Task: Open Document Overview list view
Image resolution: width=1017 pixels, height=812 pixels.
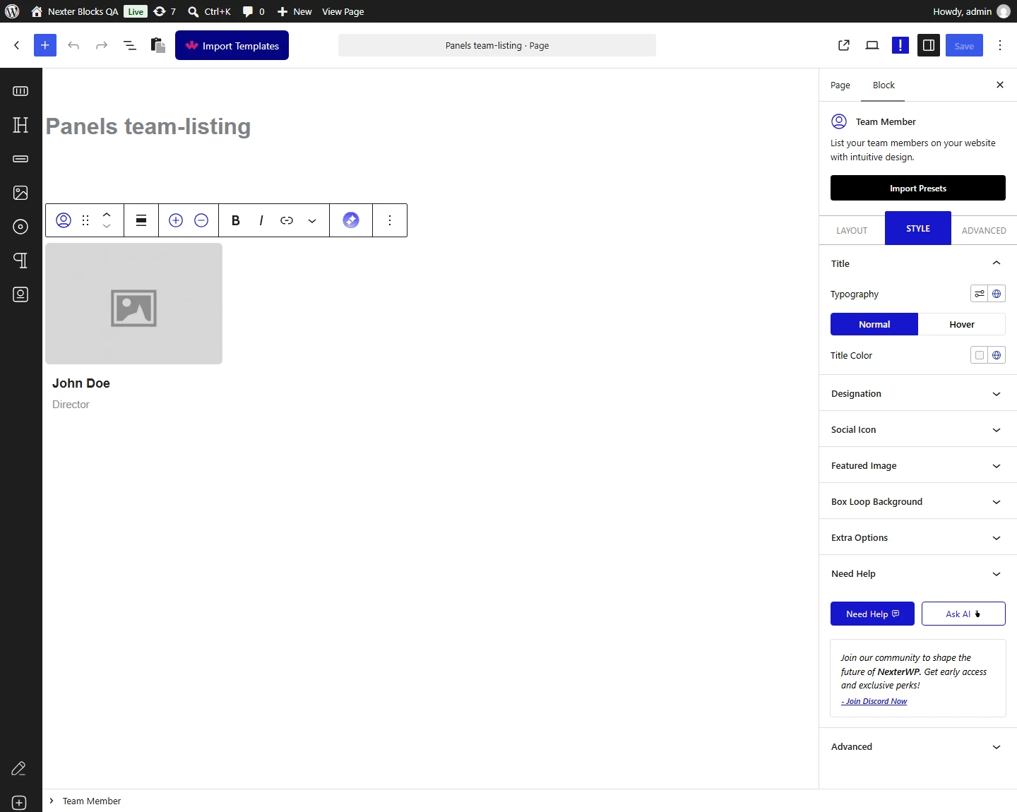Action: (x=130, y=45)
